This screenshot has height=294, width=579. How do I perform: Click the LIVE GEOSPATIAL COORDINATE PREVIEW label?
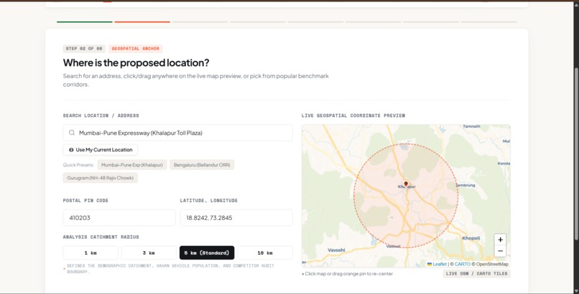[353, 115]
